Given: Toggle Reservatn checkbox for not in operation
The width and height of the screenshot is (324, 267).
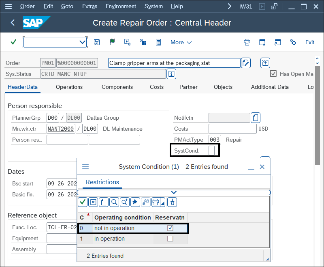Looking at the screenshot, I should 170,228.
